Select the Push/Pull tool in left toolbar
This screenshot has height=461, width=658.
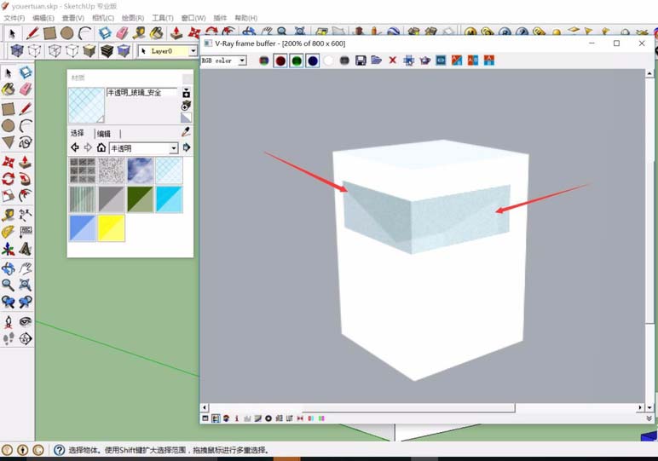pos(26,161)
